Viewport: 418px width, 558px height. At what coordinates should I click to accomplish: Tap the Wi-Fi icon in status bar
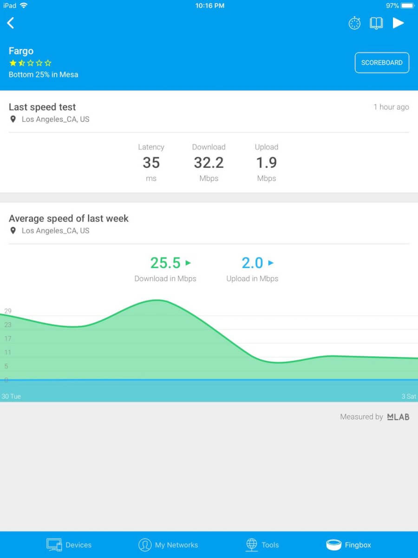[24, 6]
